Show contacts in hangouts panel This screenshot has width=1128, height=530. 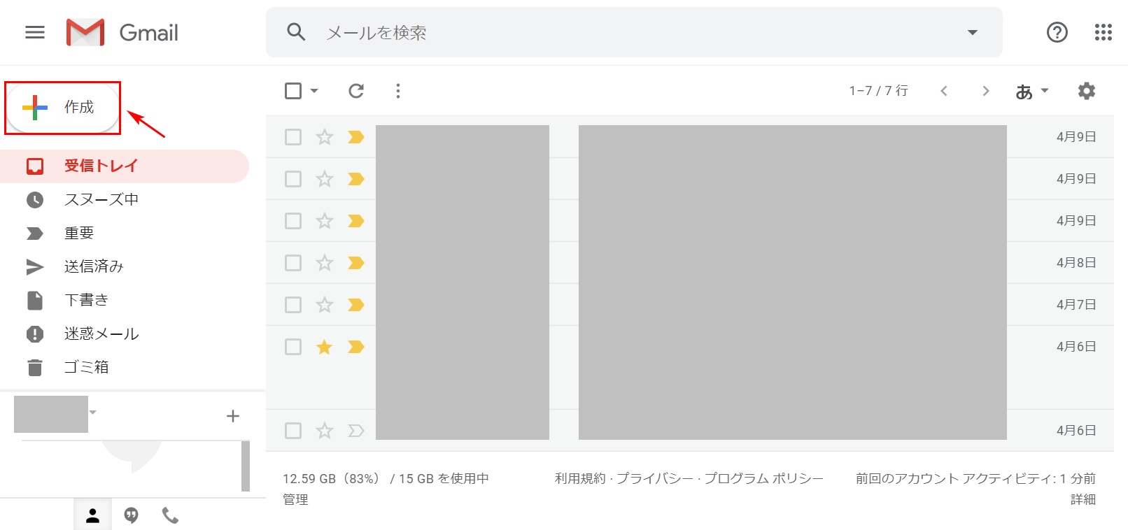pyautogui.click(x=92, y=516)
